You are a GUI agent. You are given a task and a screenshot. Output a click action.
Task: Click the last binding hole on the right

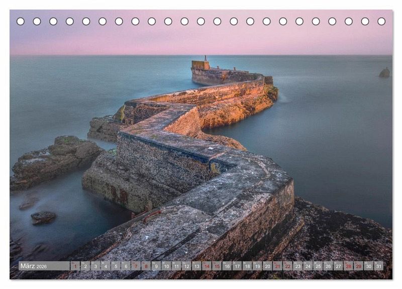(x=381, y=21)
